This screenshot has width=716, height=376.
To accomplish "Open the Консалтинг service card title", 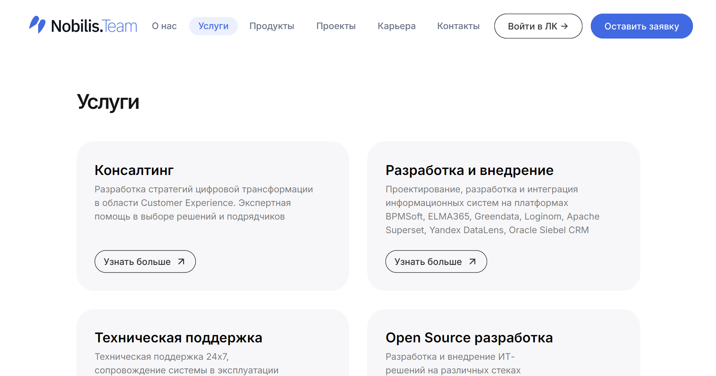I will (134, 170).
